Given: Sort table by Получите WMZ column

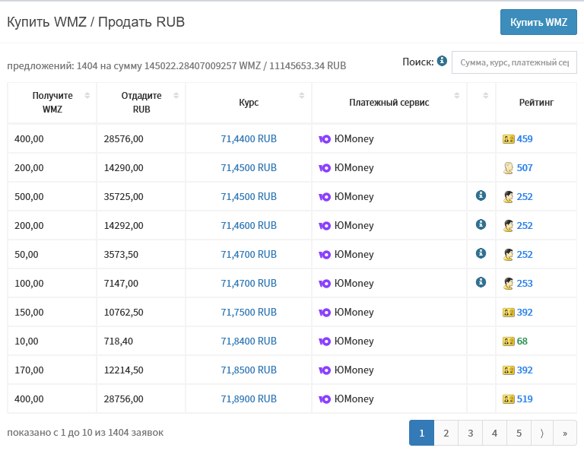Looking at the screenshot, I should coord(87,95).
